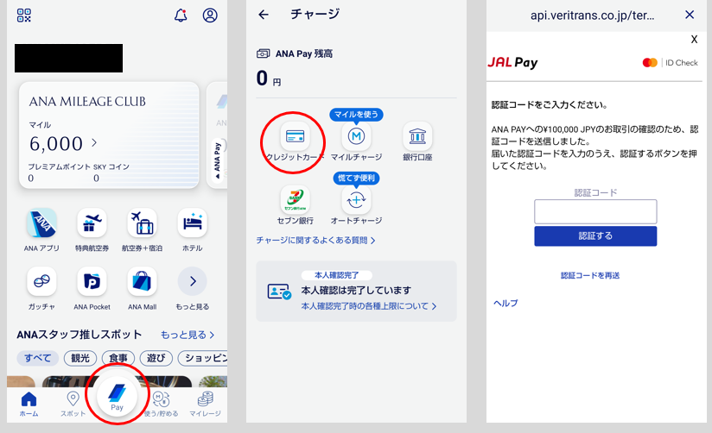
Task: Tap もっと見る link next to スタッフ推しスポット
Action: pos(188,335)
